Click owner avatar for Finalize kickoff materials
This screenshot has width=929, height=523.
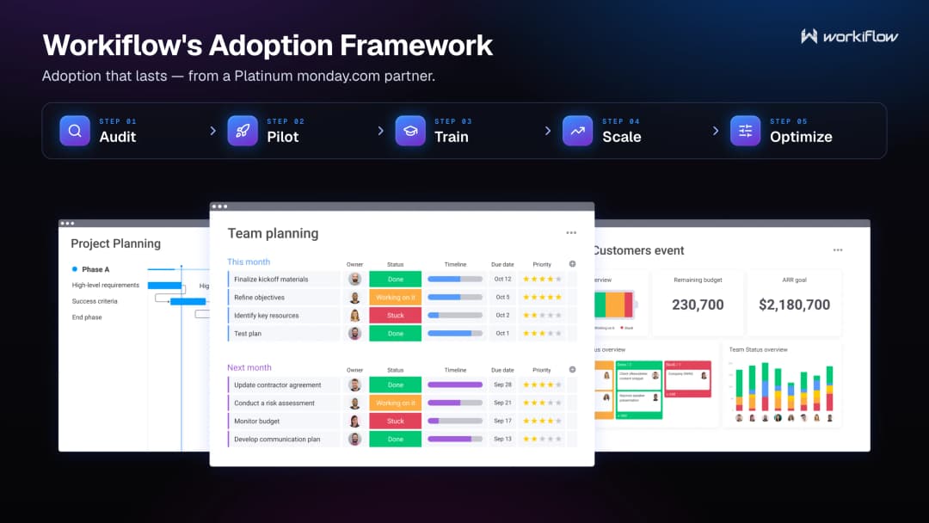click(355, 279)
